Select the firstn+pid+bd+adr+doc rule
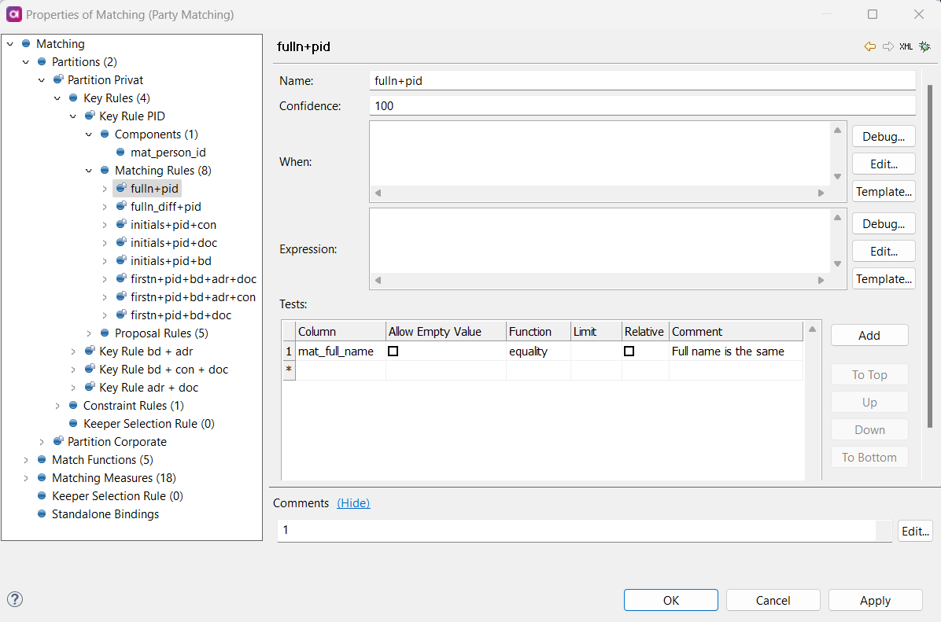The image size is (941, 622). coord(194,278)
